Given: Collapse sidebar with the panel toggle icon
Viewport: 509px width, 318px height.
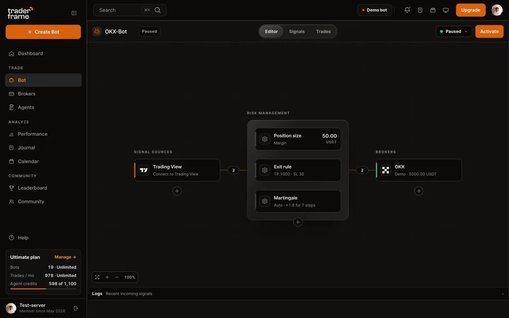Looking at the screenshot, I should tap(74, 13).
